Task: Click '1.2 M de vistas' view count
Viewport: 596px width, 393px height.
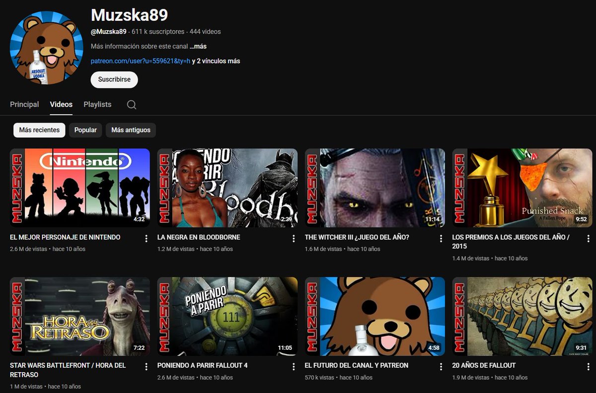Action: (176, 249)
